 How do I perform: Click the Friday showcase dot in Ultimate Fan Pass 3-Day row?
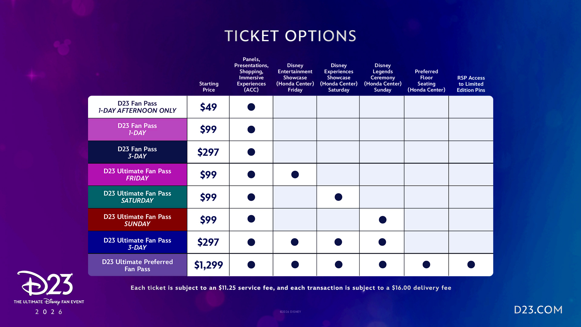point(294,242)
